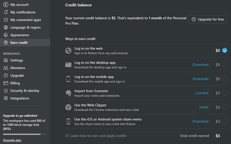Click Connect for Evernote import
This screenshot has height=144, width=231.
coord(202,93)
